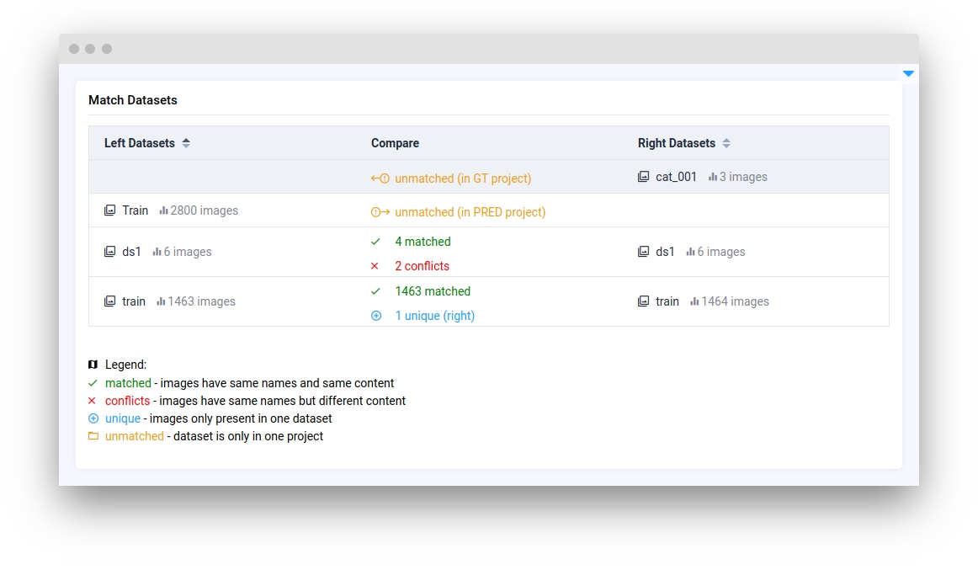The width and height of the screenshot is (978, 570).
Task: Open 1 unique (right) images link
Action: pos(434,316)
